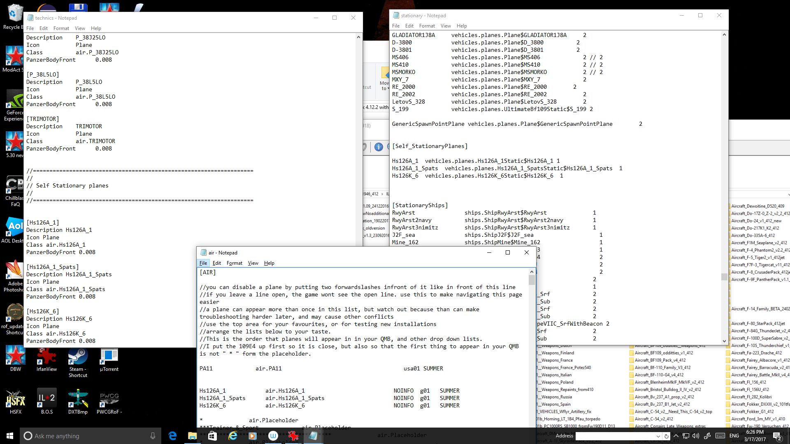Viewport: 790px width, 444px height.
Task: Click the Windows Start button
Action: (10, 436)
